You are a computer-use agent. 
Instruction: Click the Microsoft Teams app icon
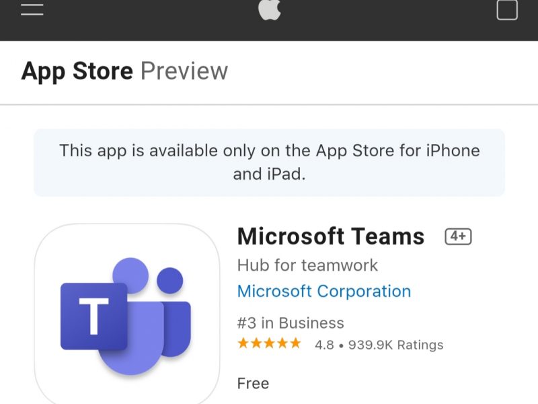click(127, 314)
